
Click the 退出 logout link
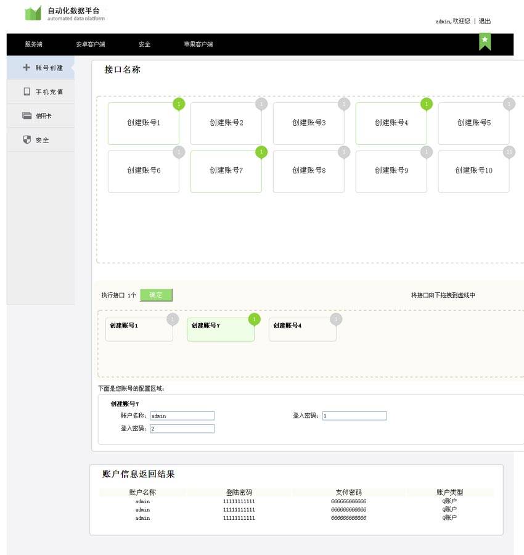[485, 21]
